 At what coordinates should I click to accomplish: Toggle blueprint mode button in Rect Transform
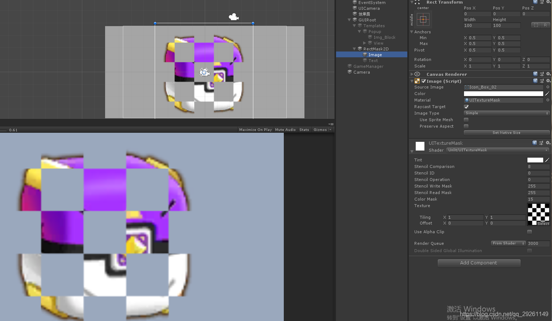536,25
